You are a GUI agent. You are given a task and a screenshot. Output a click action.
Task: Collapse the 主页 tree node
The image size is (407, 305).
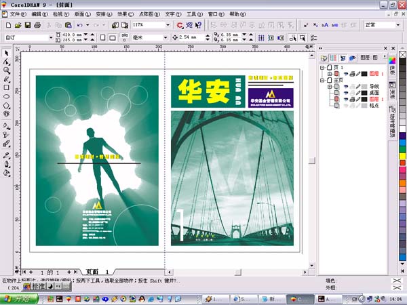[322, 80]
